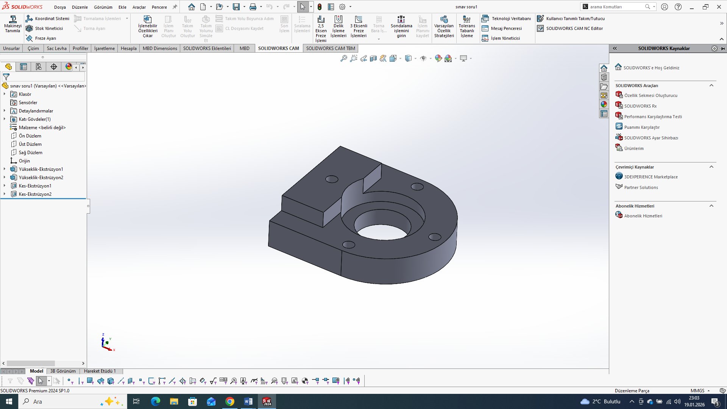Click the Makineyi Tanımla icon
This screenshot has height=409, width=727.
tap(12, 20)
